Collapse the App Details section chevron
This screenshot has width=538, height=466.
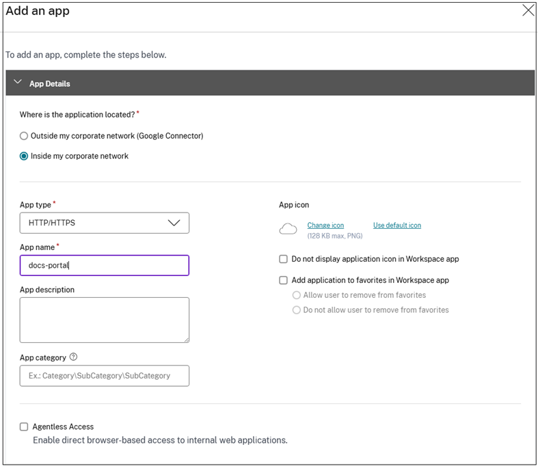[x=18, y=82]
